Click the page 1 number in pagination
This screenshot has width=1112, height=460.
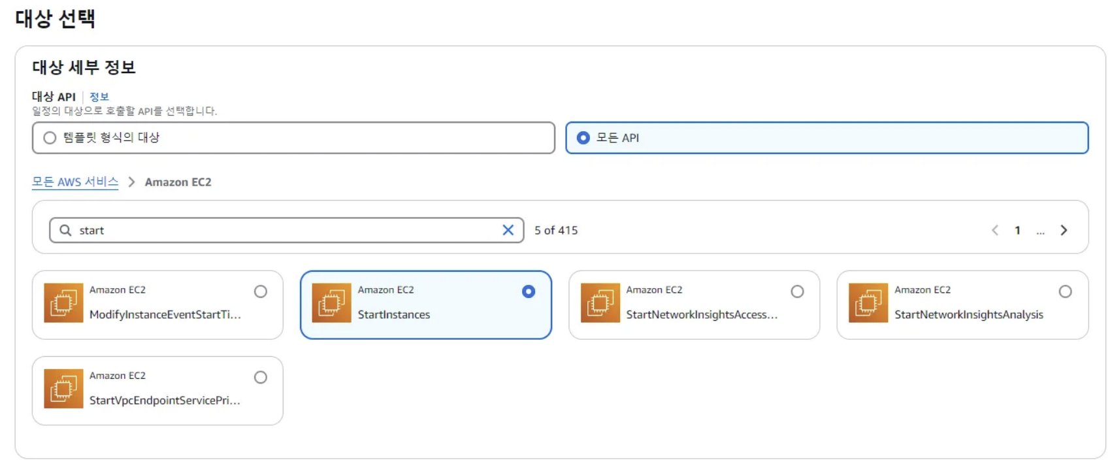[x=1017, y=230]
